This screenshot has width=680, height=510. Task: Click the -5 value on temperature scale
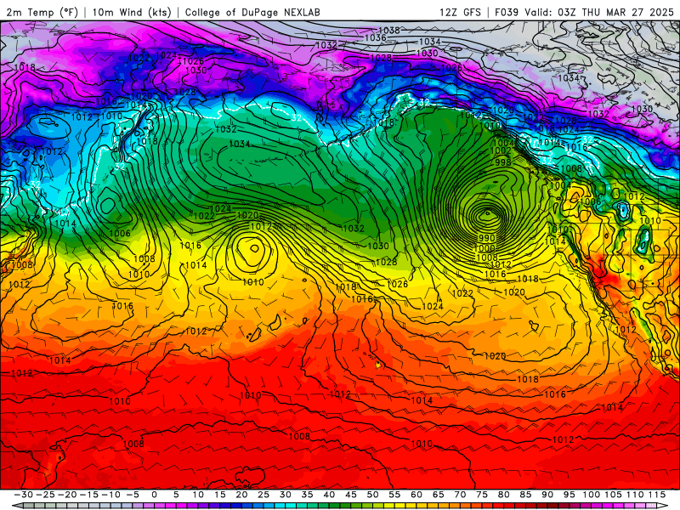(133, 495)
